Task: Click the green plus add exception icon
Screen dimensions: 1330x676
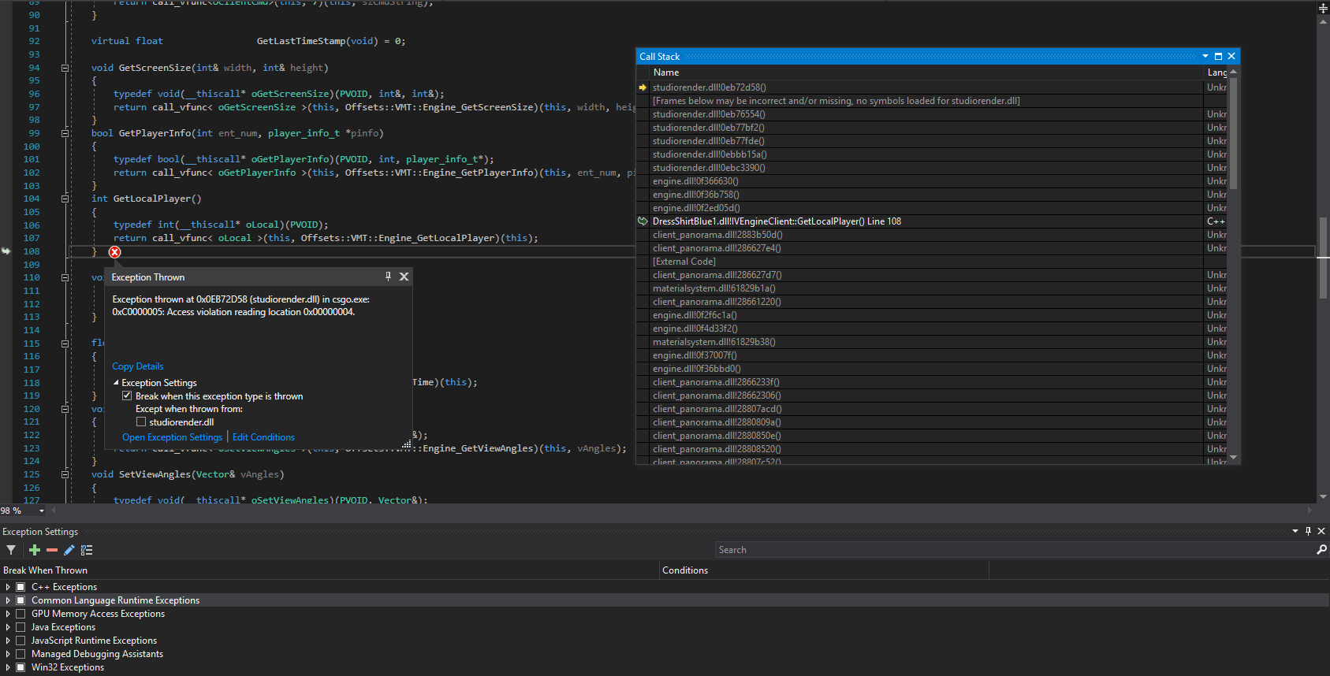Action: 35,550
